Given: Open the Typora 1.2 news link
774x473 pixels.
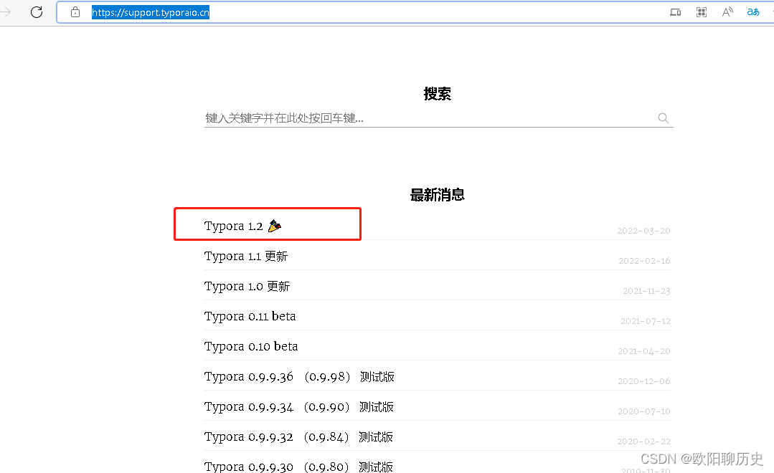Looking at the screenshot, I should click(x=233, y=226).
